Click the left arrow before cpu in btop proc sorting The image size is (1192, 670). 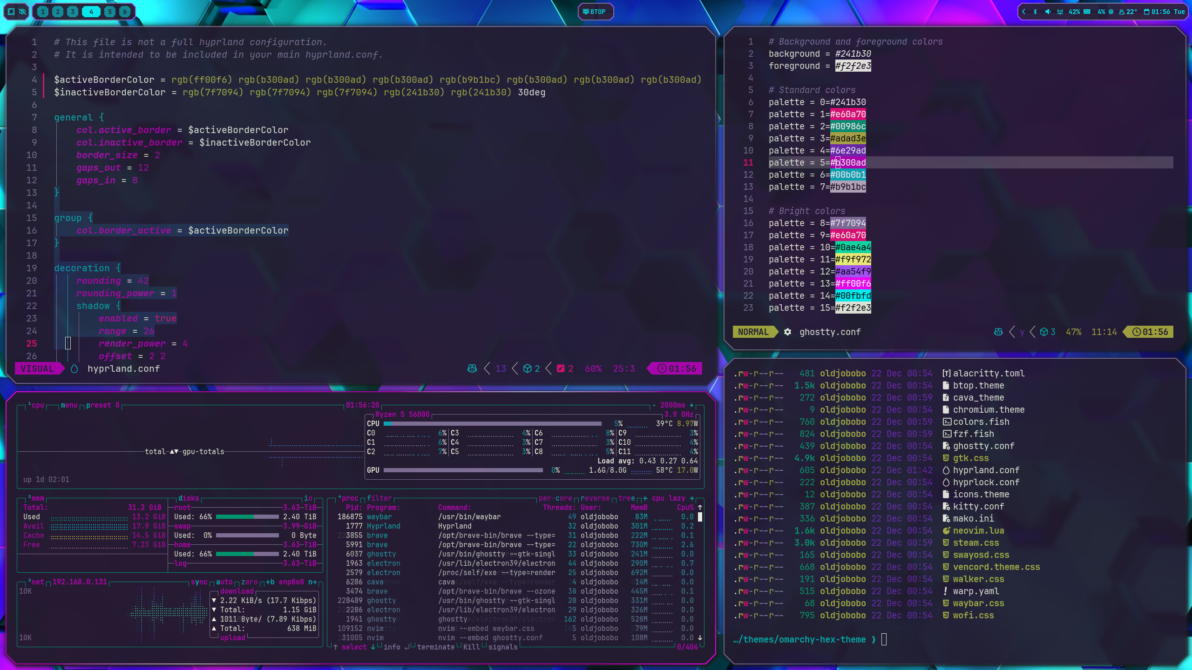tap(645, 498)
